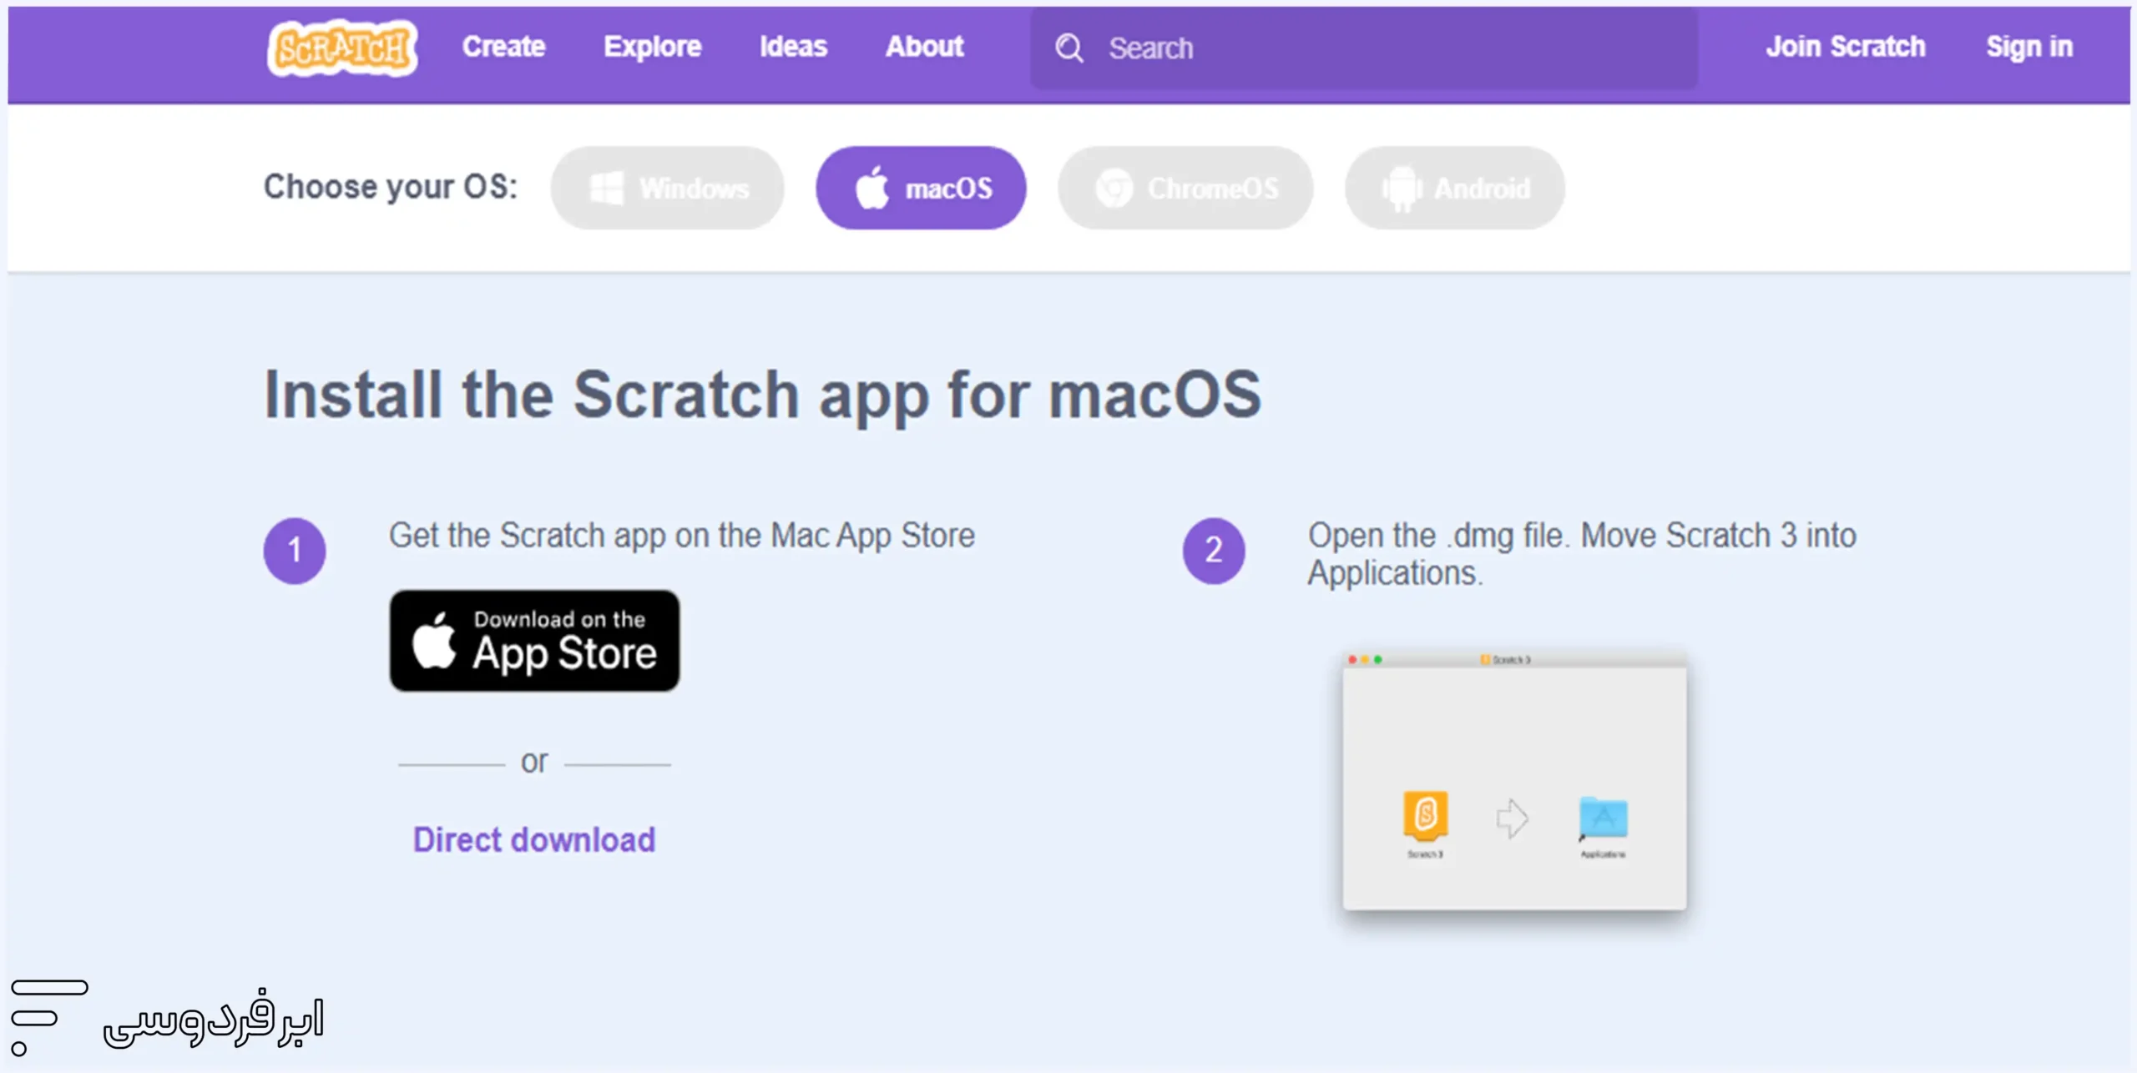This screenshot has height=1073, width=2137.
Task: Open the Create menu item
Action: 503,47
